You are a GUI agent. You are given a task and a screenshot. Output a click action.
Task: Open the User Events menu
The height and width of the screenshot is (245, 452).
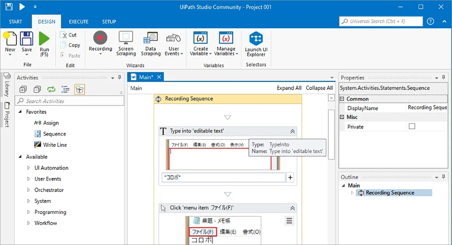(x=174, y=44)
